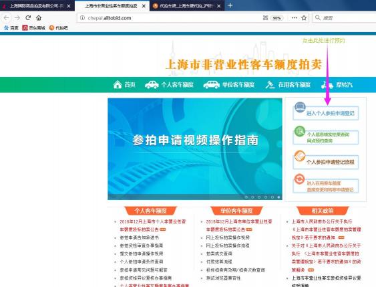
Task: Select the highlighted last carousel dot
Action: click(278, 197)
